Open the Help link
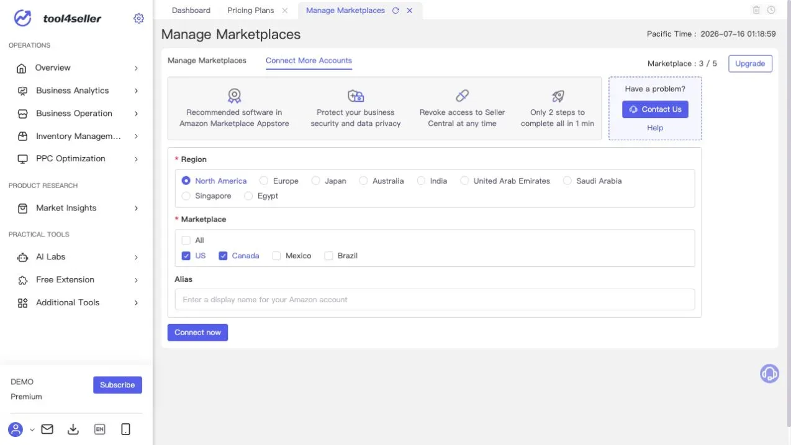This screenshot has width=791, height=445. pyautogui.click(x=655, y=128)
